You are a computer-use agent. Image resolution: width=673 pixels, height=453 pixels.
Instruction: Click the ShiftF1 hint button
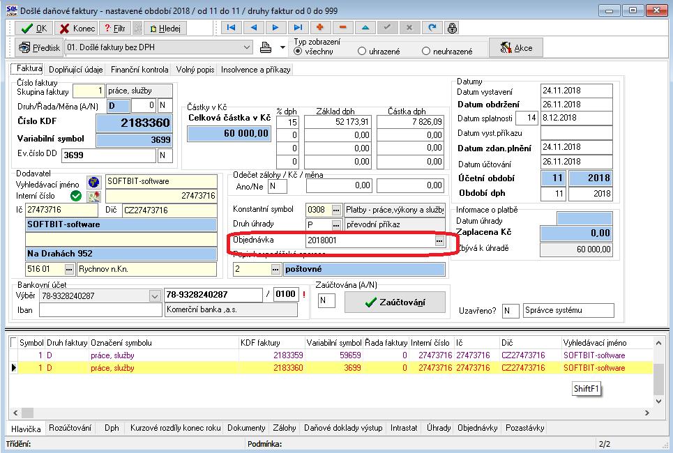(x=586, y=389)
